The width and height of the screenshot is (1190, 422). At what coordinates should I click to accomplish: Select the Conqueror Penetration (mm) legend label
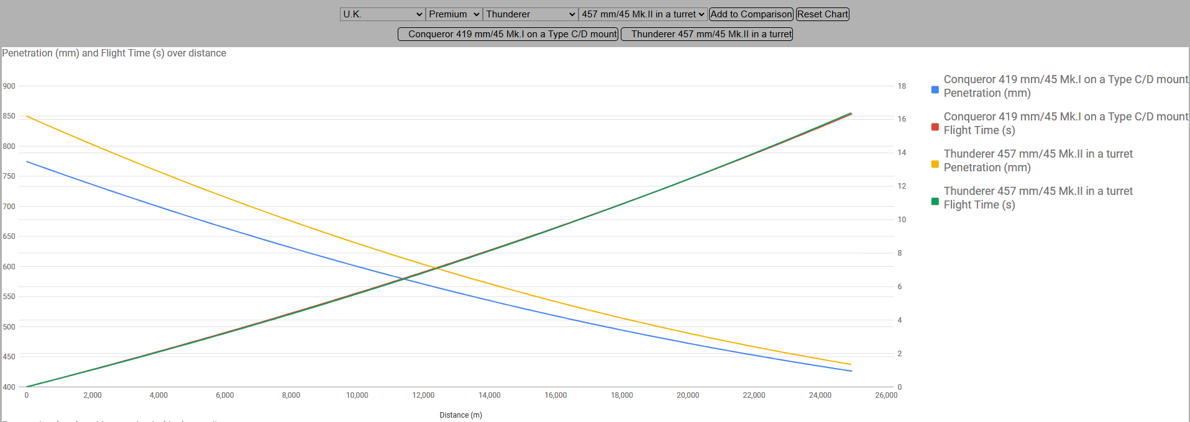(1065, 86)
